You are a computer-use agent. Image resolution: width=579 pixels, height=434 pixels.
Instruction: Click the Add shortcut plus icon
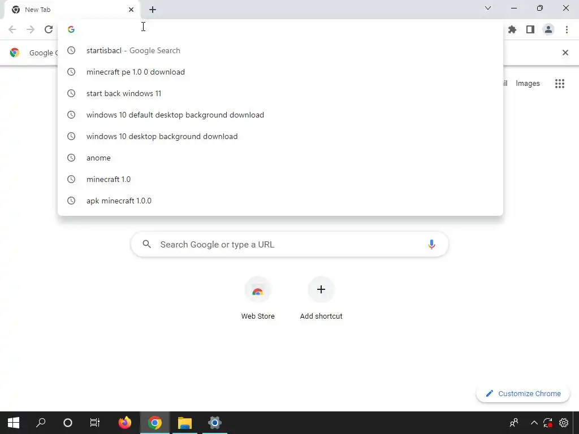(321, 289)
